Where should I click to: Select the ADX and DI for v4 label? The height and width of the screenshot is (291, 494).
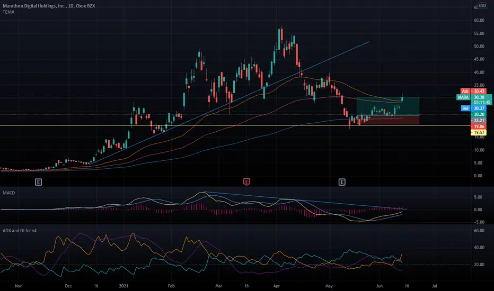(20, 231)
